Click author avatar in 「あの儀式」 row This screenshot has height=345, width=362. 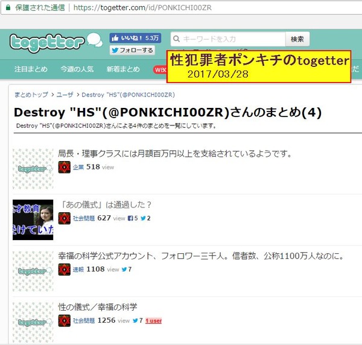[64, 218]
